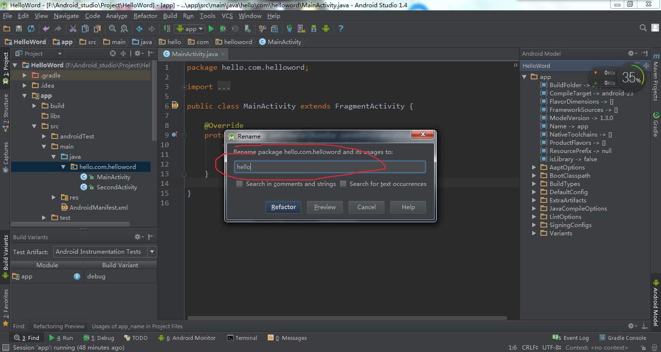This screenshot has width=661, height=352.
Task: Open the Gradle Console tool window
Action: point(622,338)
